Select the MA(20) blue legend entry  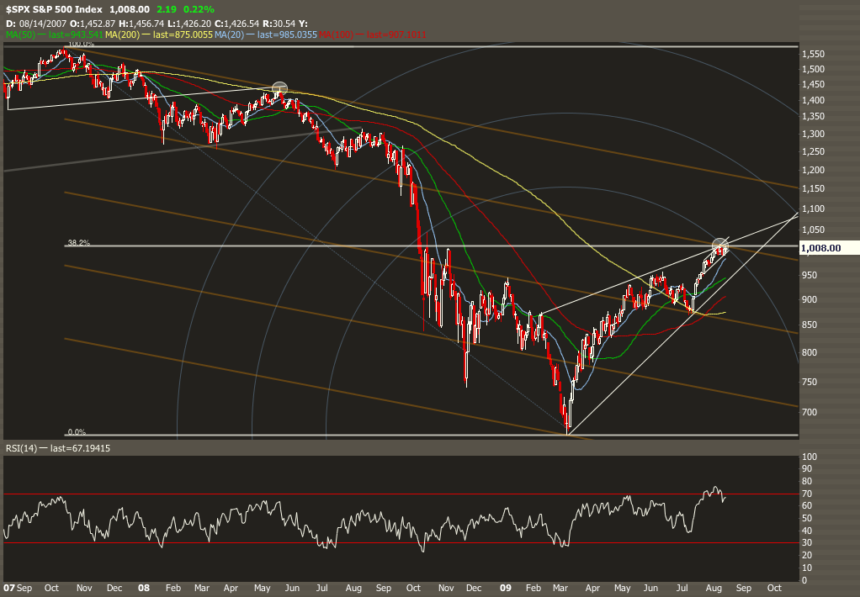click(266, 34)
